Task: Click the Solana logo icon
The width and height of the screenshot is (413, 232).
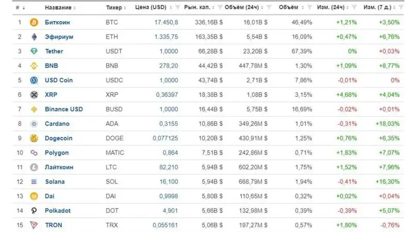Action: coord(35,182)
